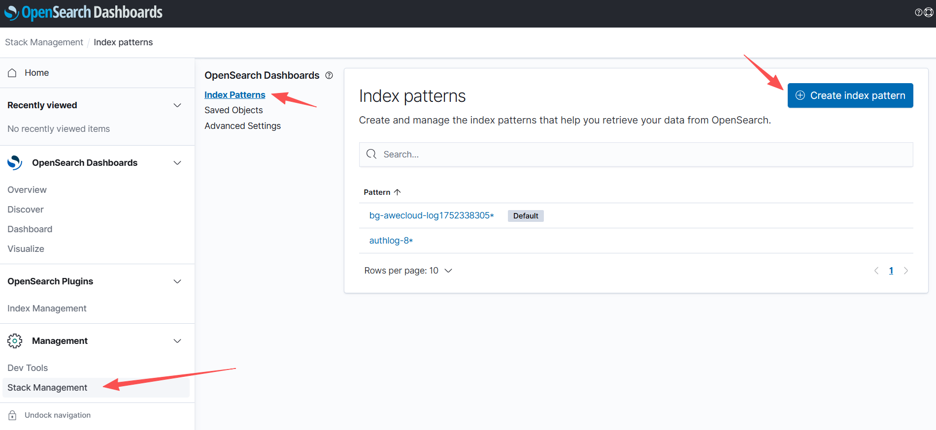This screenshot has width=936, height=430.
Task: Select Discover in the side navigation
Action: (26, 210)
